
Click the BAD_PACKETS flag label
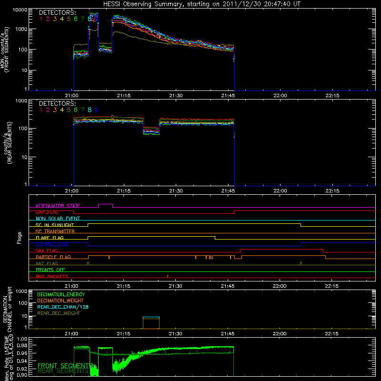52,276
